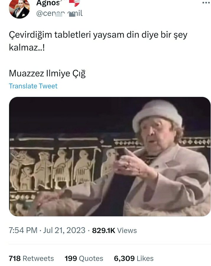Click the word kalmaz..! in the tweet
This screenshot has width=211, height=266.
point(27,48)
